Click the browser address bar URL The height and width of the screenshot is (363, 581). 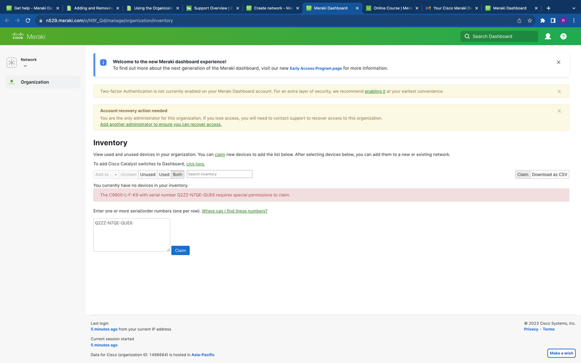tap(109, 21)
